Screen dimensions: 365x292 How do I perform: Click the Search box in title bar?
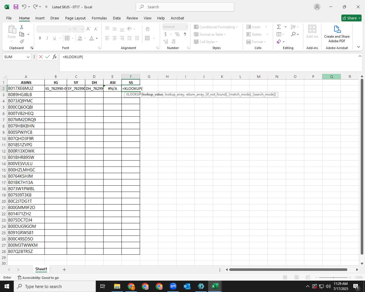[185, 7]
